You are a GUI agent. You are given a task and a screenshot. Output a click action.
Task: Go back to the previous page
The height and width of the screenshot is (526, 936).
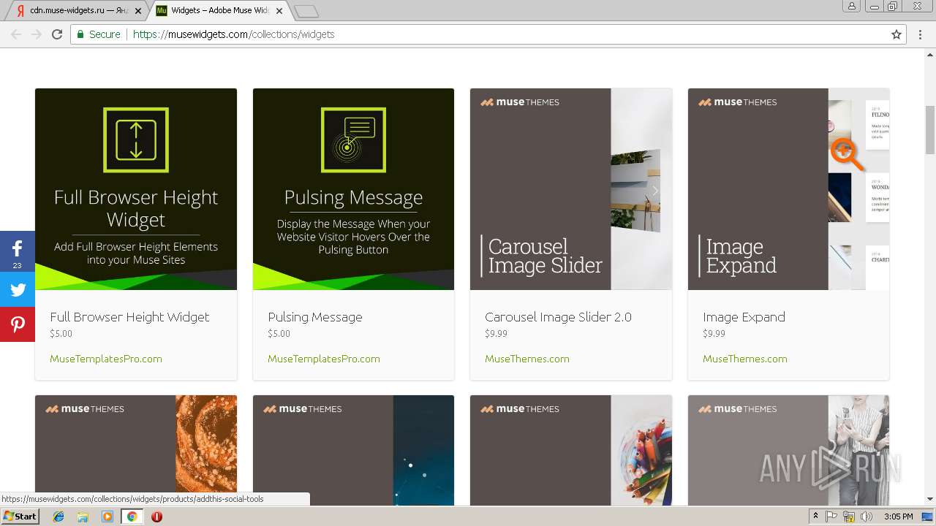click(16, 34)
